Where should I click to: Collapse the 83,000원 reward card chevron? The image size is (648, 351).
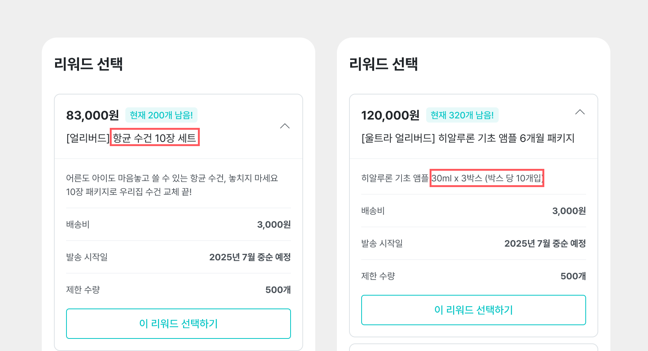[x=285, y=126]
